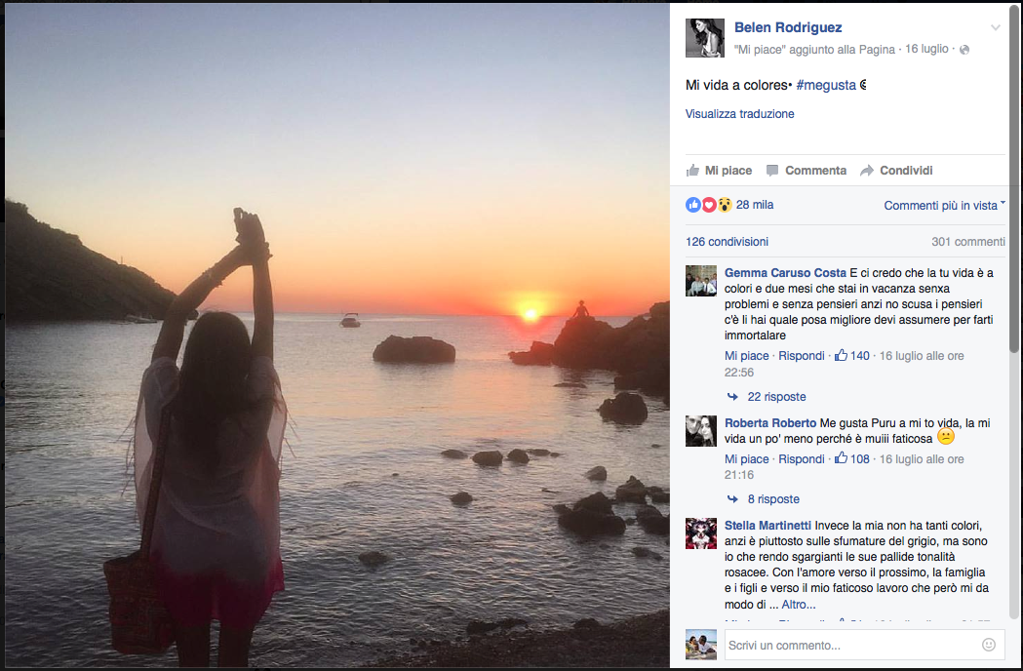The height and width of the screenshot is (671, 1023).
Task: Open Belen Rodriguez's profile link
Action: pos(788,27)
